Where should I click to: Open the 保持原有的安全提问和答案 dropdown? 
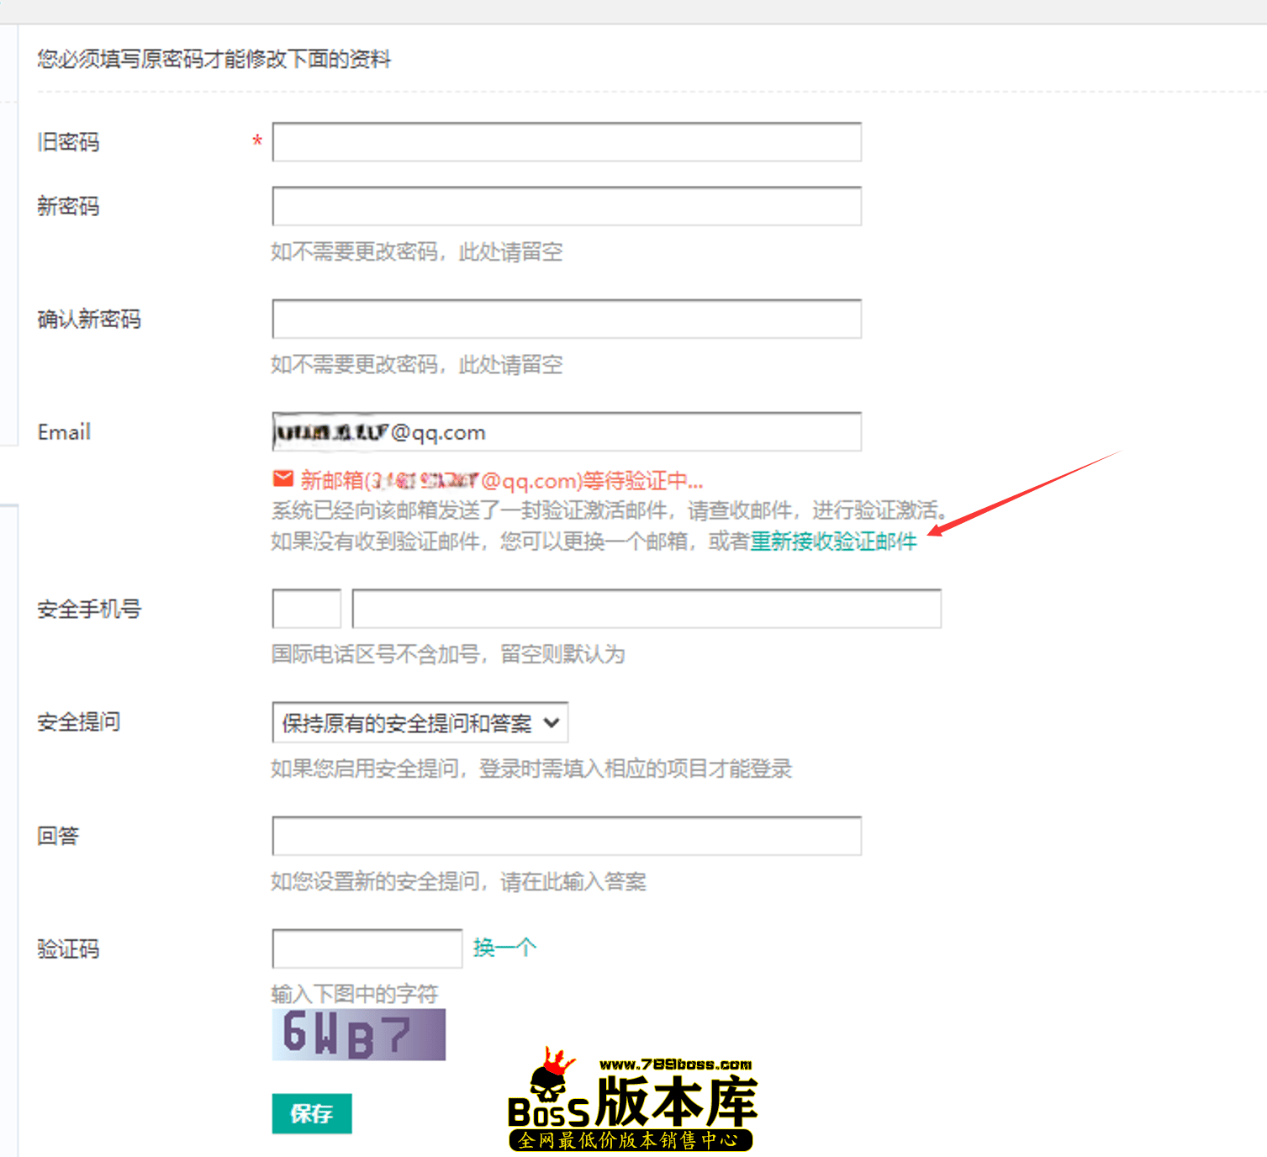420,723
